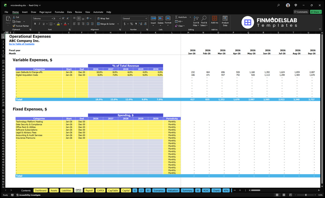The height and width of the screenshot is (198, 325).
Task: Apply Comma Style
Action: pyautogui.click(x=136, y=24)
